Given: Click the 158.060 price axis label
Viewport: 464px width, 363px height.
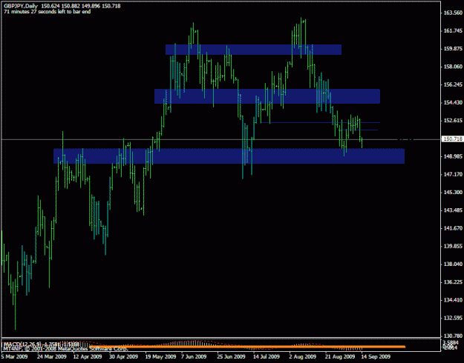Looking at the screenshot, I should [453, 67].
